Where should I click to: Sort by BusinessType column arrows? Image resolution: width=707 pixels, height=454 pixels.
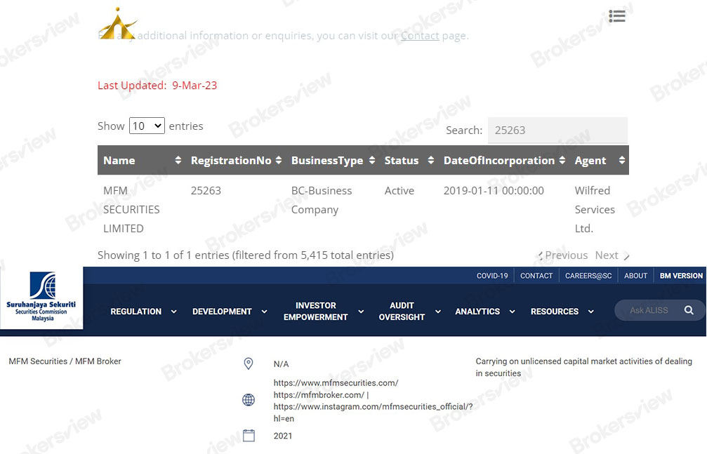372,160
